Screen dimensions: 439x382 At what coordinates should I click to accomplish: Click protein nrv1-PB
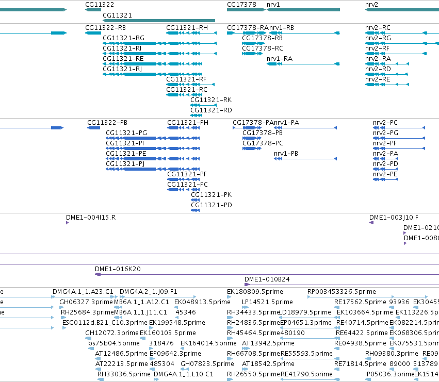coord(305,159)
